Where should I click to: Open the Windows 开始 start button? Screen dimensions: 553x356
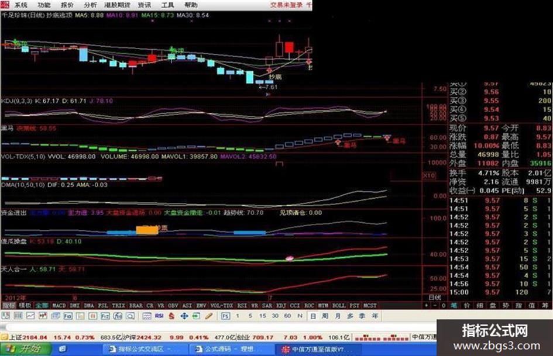[x=25, y=349]
